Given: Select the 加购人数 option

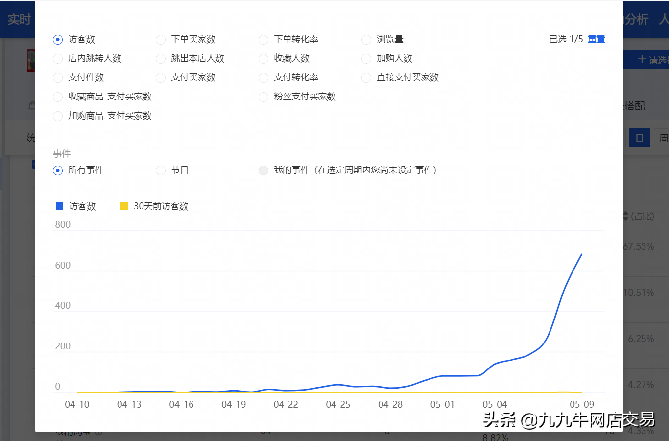Looking at the screenshot, I should point(366,59).
